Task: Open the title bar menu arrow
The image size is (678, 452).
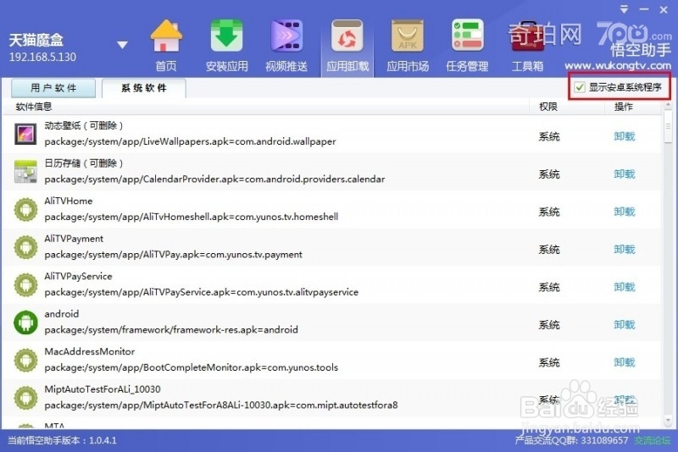Action: click(624, 9)
